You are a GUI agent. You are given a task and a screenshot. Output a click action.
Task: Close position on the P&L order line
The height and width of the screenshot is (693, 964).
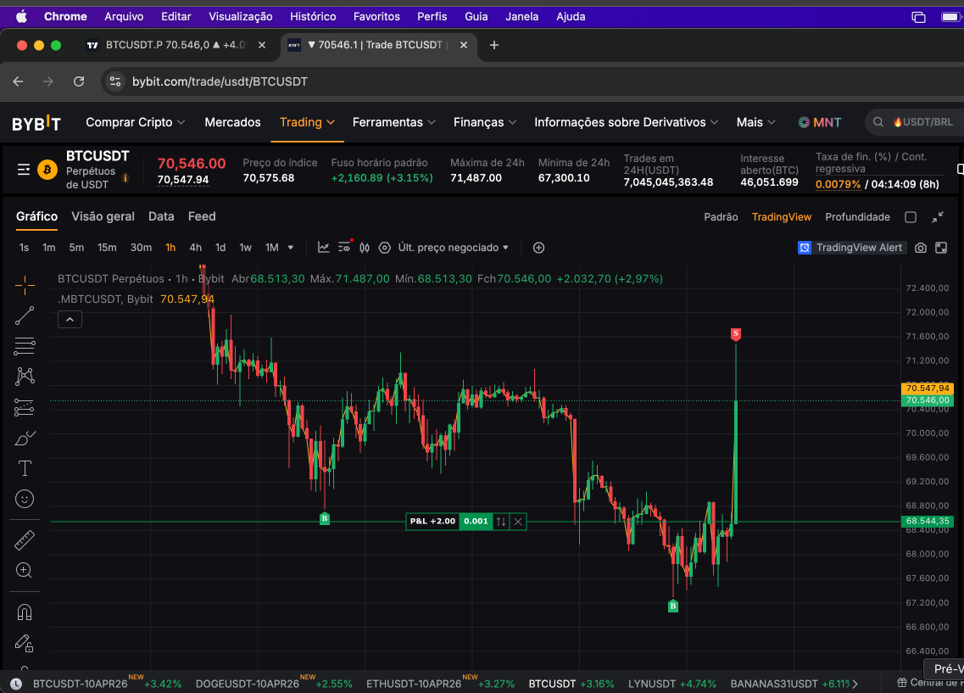tap(518, 521)
